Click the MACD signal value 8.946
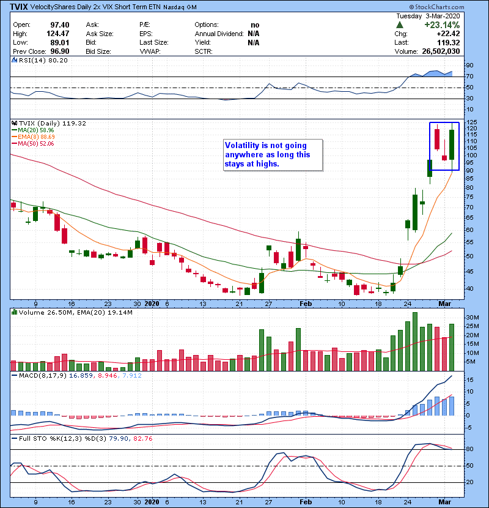The height and width of the screenshot is (508, 489). click(107, 376)
